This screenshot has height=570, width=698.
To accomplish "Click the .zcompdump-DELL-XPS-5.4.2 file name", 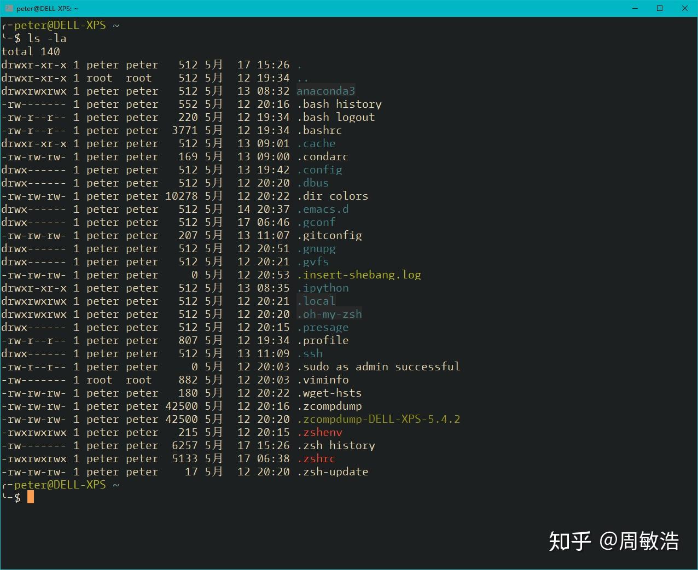I will point(379,419).
